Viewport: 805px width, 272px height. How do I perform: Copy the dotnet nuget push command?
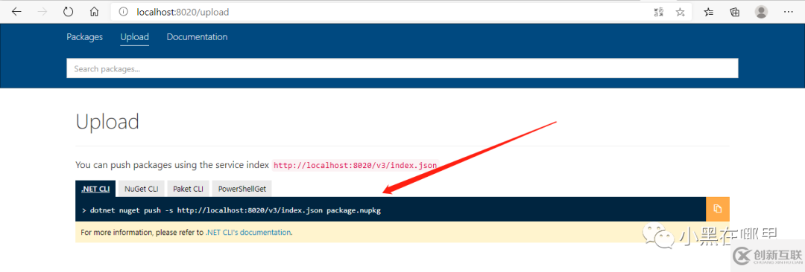pyautogui.click(x=718, y=209)
